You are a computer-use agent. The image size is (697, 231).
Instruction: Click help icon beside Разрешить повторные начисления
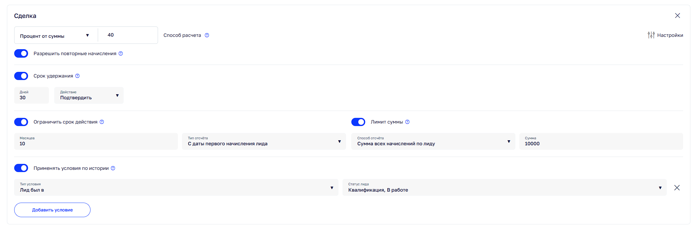coord(121,54)
